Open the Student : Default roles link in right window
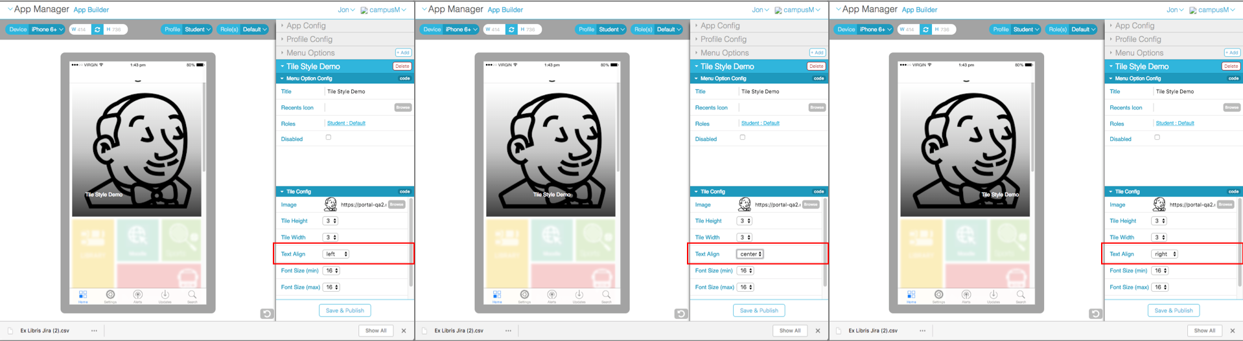This screenshot has height=341, width=1243. click(1175, 123)
